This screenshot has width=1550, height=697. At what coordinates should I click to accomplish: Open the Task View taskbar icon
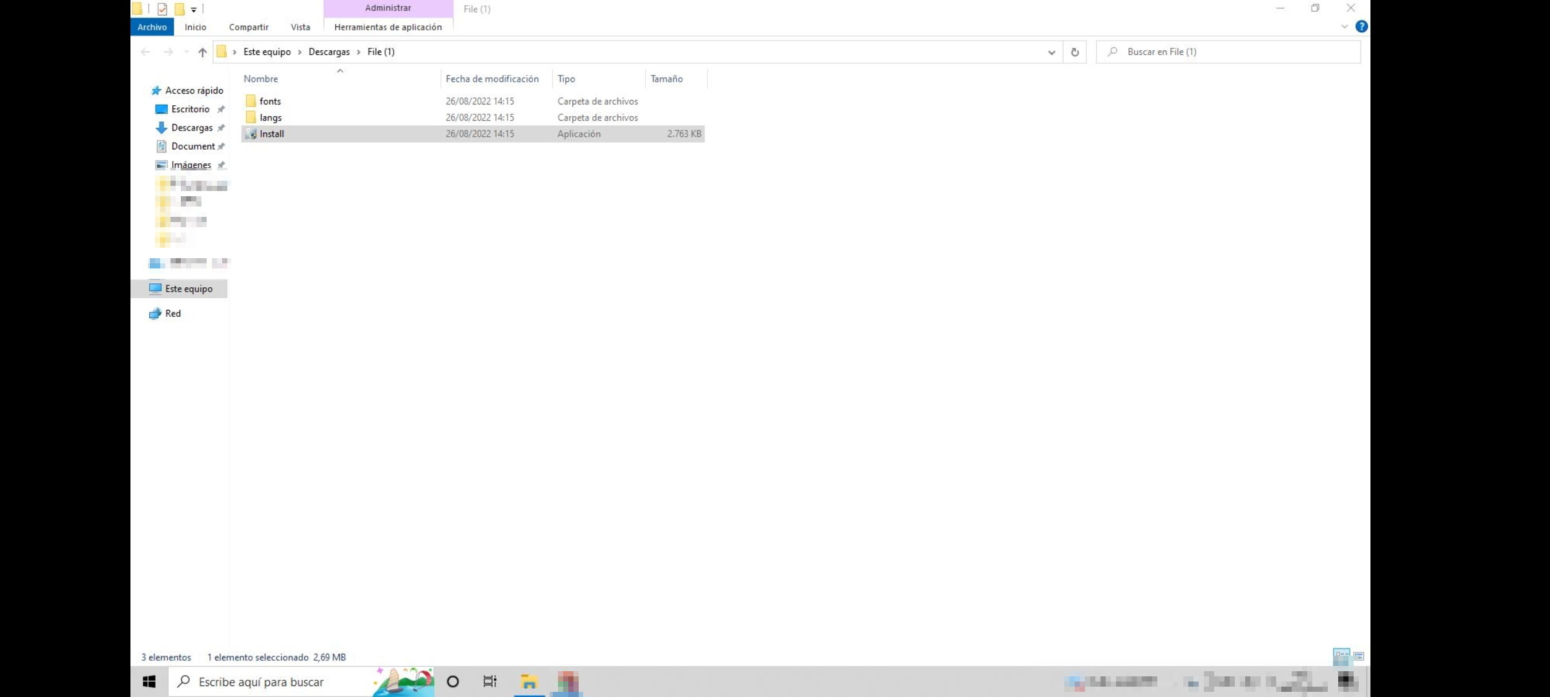pyautogui.click(x=490, y=682)
